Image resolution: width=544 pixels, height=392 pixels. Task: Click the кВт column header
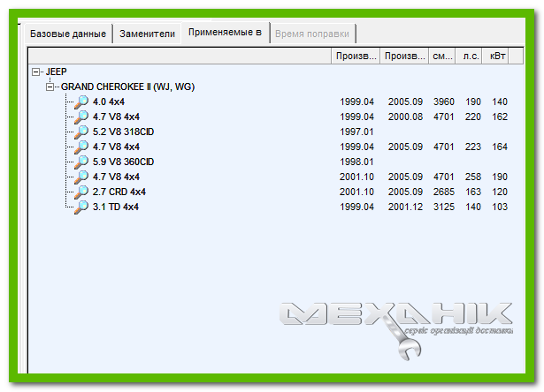[497, 57]
